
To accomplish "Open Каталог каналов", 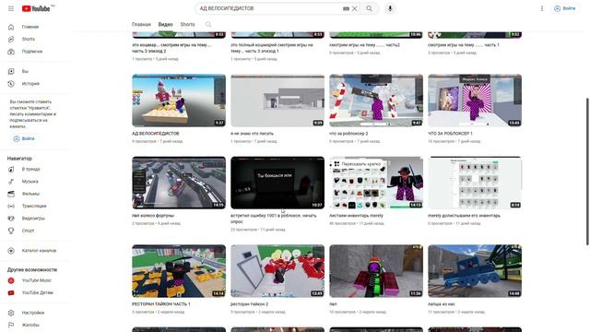I will (39, 251).
